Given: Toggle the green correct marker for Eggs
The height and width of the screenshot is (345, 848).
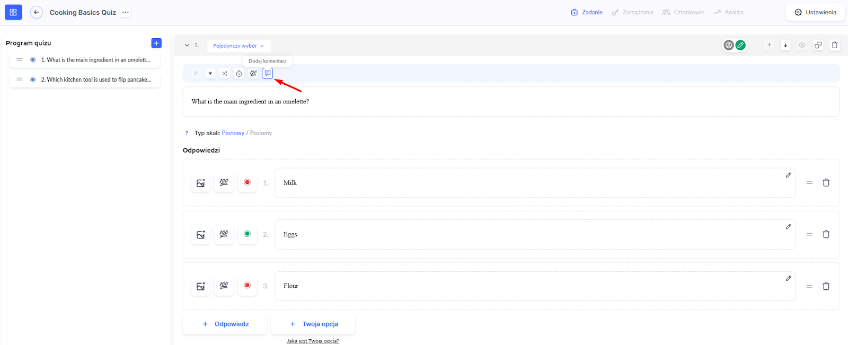Looking at the screenshot, I should (x=247, y=234).
